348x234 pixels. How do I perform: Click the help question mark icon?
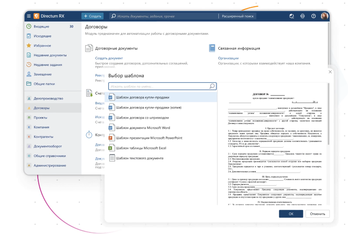pos(313,16)
